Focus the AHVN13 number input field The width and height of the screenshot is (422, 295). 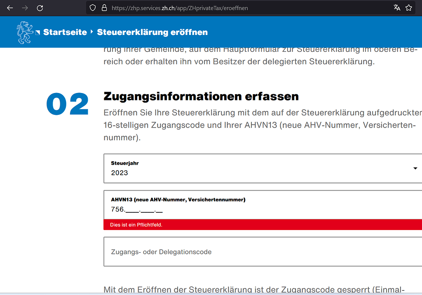point(206,209)
